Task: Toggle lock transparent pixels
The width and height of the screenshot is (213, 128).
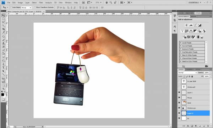Action: coord(184,77)
